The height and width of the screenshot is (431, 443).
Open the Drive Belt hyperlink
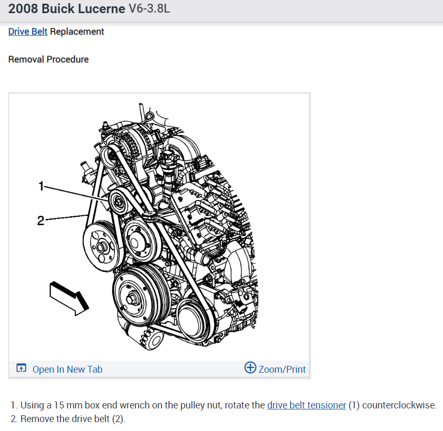(28, 31)
